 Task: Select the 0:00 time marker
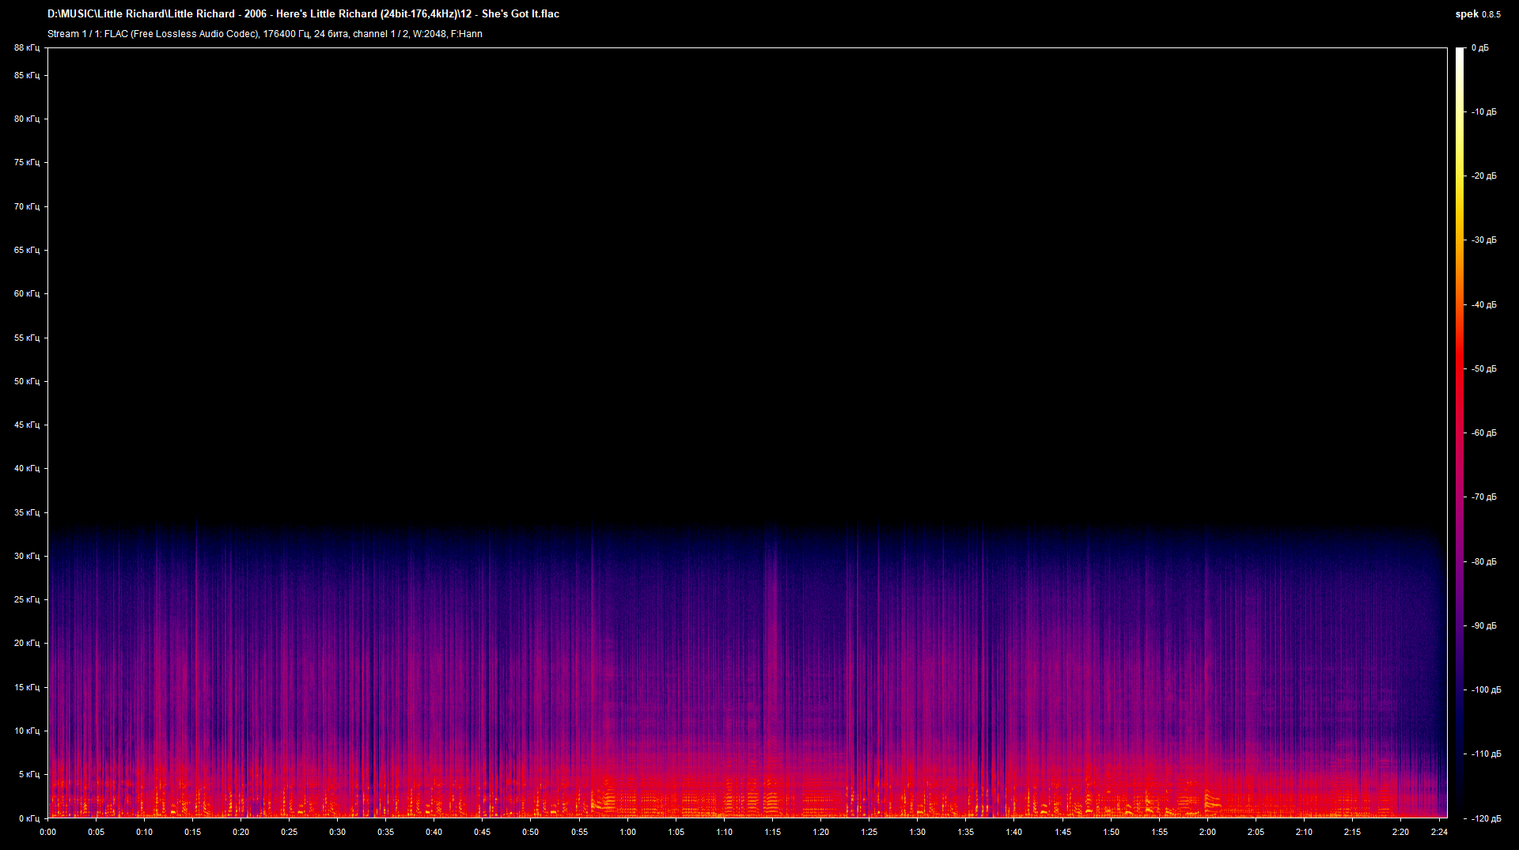point(47,832)
